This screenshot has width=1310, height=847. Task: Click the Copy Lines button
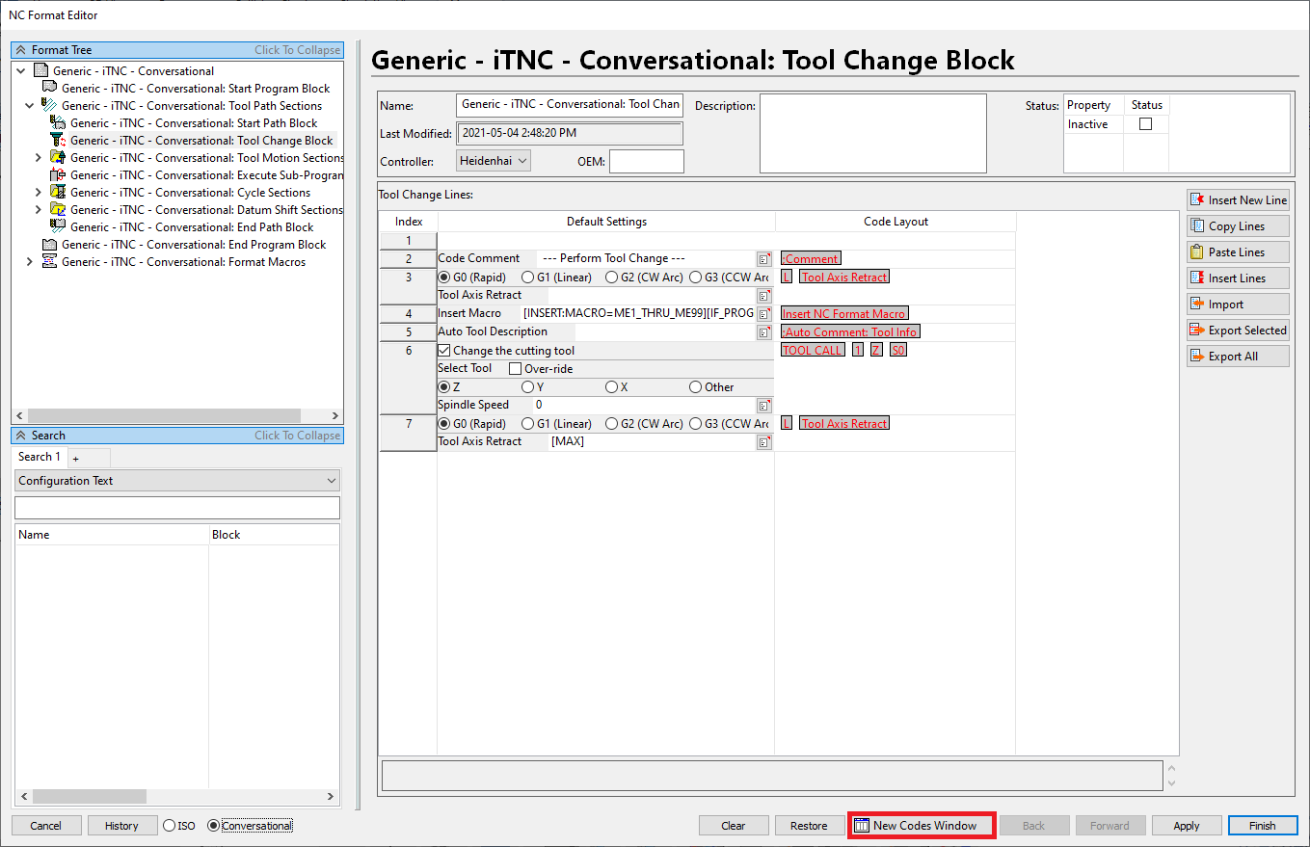1238,225
